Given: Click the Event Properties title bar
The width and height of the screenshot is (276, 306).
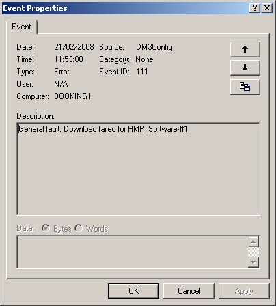Looking at the screenshot, I should pyautogui.click(x=125, y=8).
